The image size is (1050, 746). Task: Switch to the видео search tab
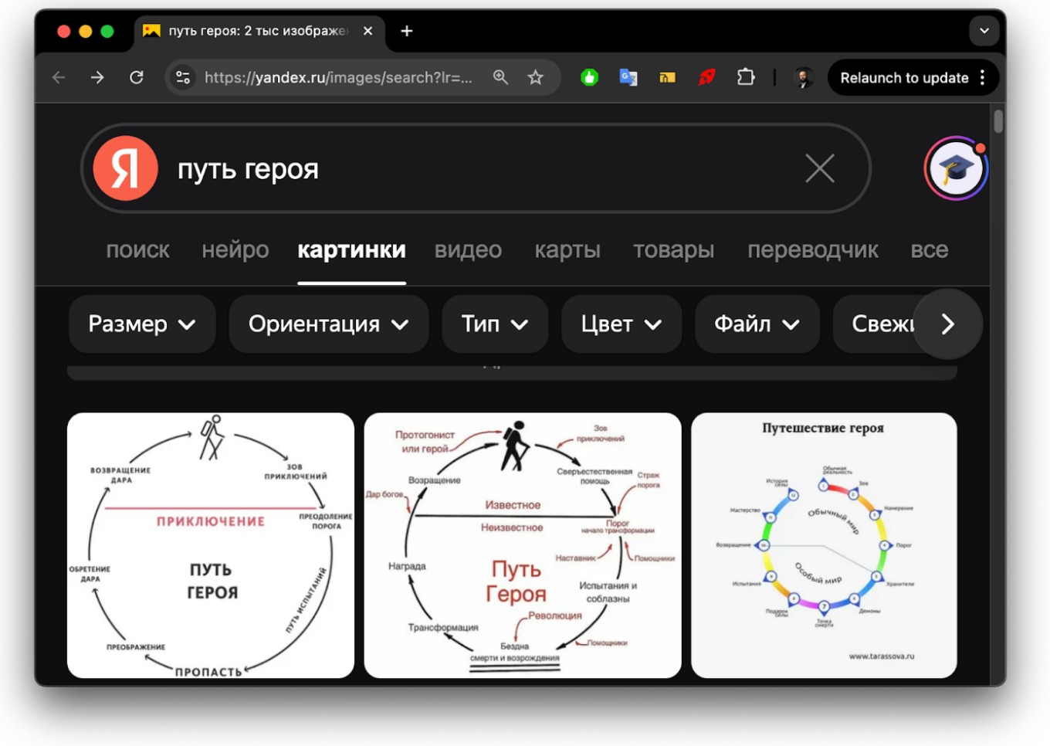point(468,249)
